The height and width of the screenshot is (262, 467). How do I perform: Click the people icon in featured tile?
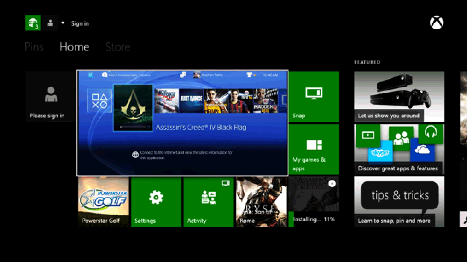(401, 138)
